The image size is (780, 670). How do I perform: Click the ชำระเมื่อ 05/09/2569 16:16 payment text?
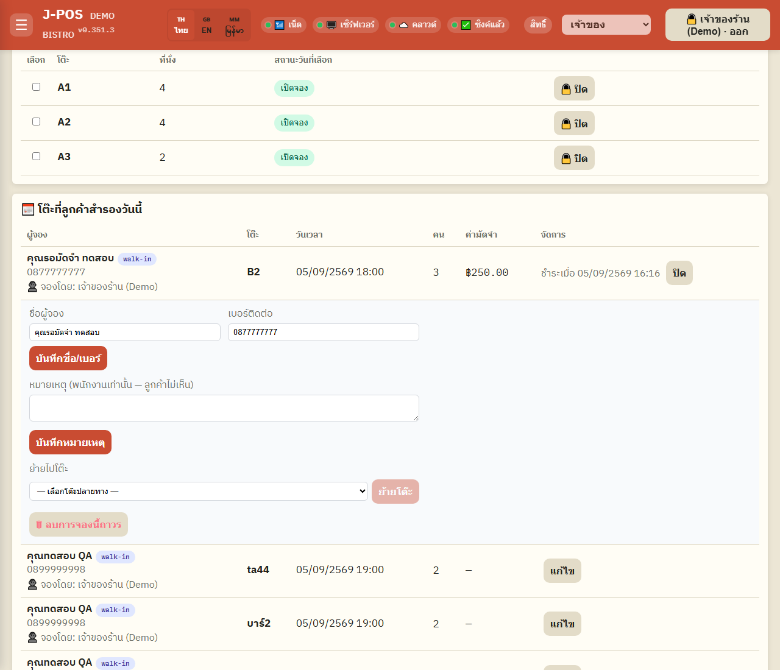[x=600, y=273]
